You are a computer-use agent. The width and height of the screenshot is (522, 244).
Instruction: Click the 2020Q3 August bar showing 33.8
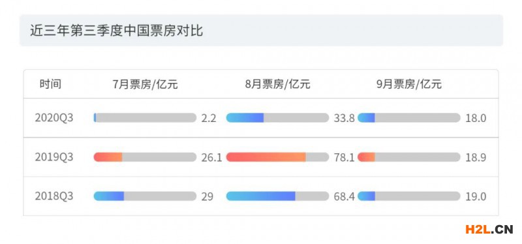point(277,118)
